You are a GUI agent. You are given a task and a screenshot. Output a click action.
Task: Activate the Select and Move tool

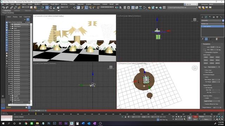[47, 8]
